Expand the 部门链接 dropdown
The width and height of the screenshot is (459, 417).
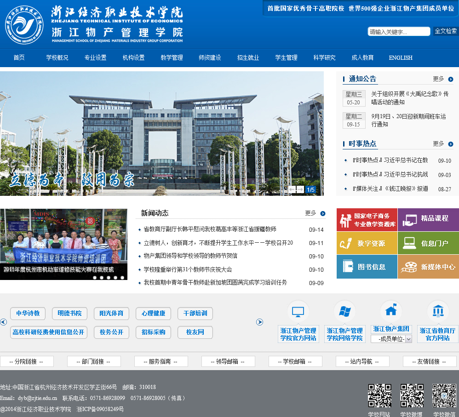click(x=94, y=361)
